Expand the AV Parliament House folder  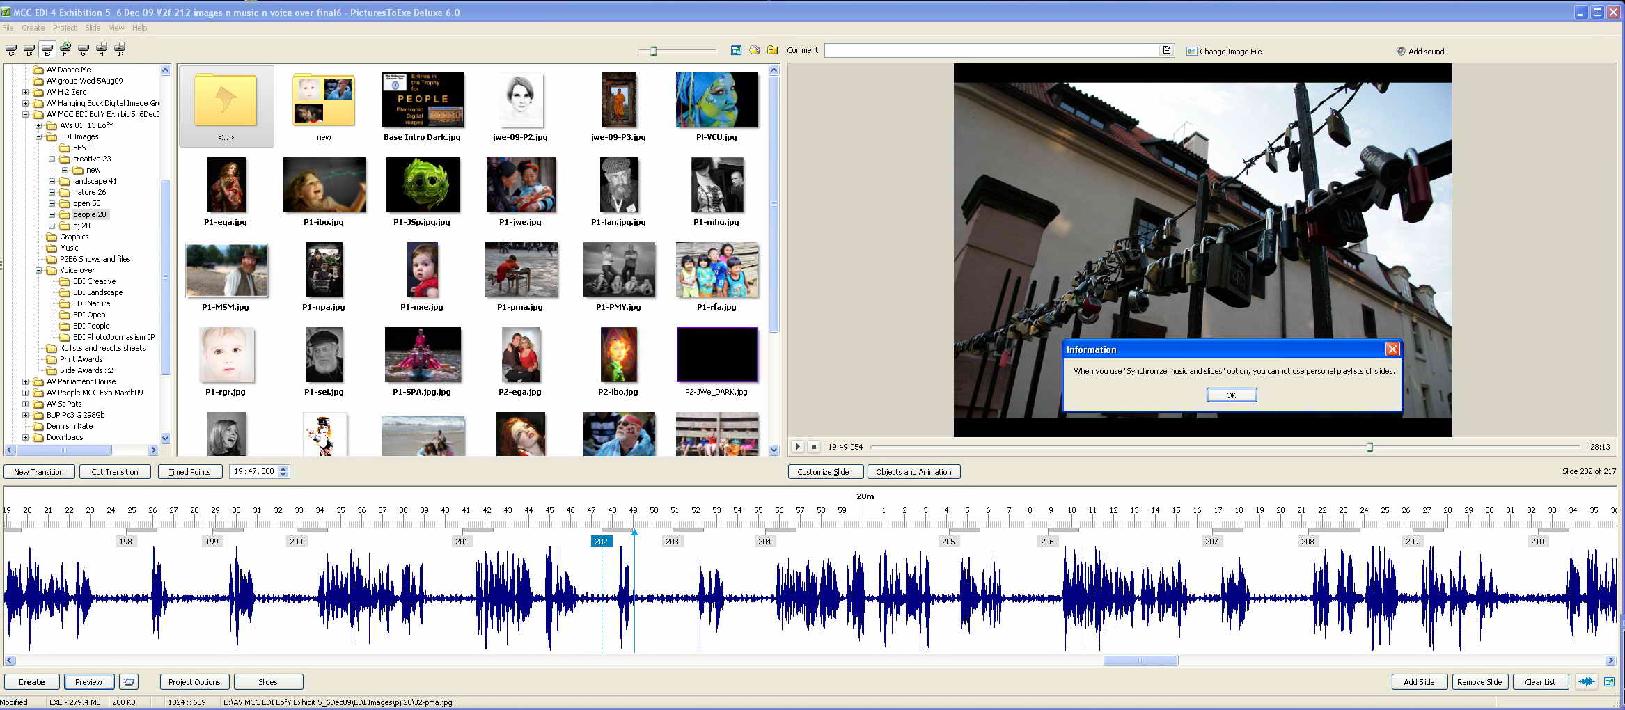[26, 381]
